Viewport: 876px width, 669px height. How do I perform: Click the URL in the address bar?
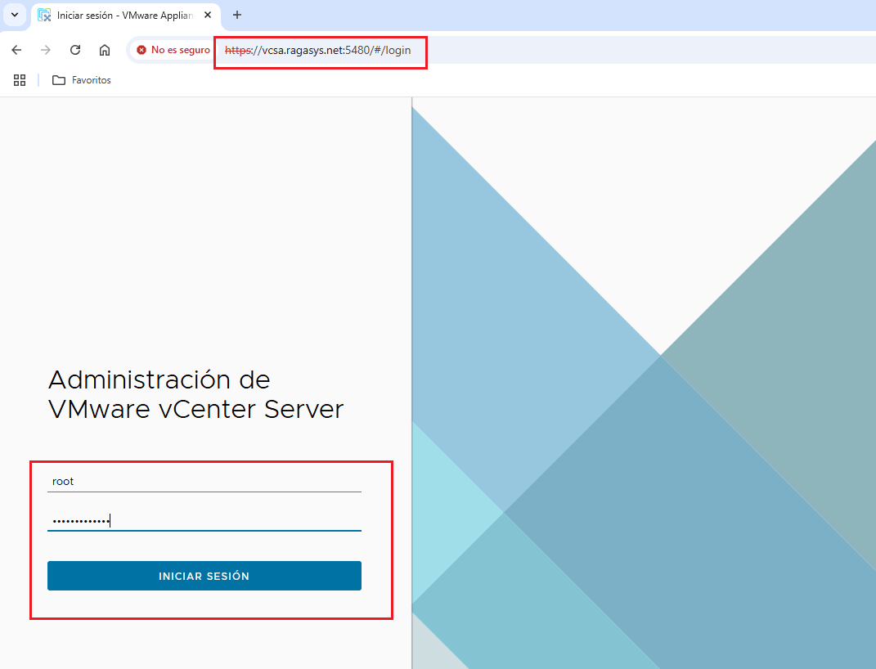[318, 50]
